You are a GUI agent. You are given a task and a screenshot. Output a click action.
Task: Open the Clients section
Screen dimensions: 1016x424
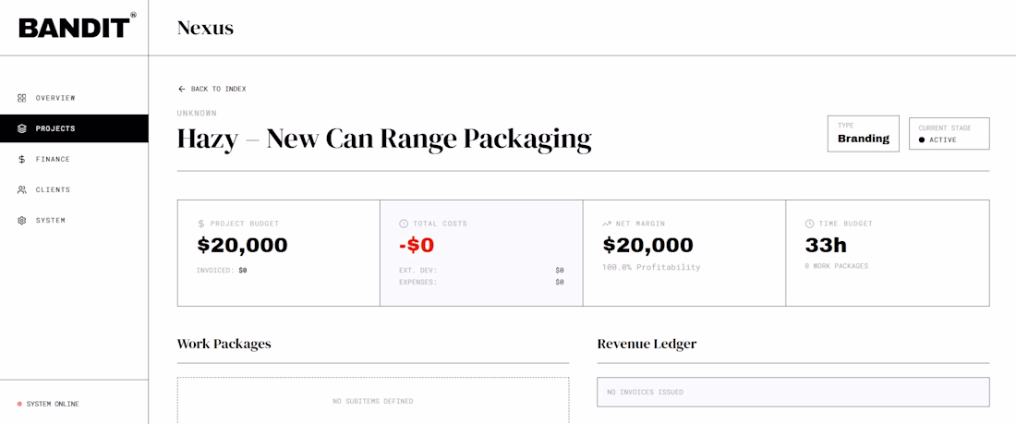click(53, 189)
